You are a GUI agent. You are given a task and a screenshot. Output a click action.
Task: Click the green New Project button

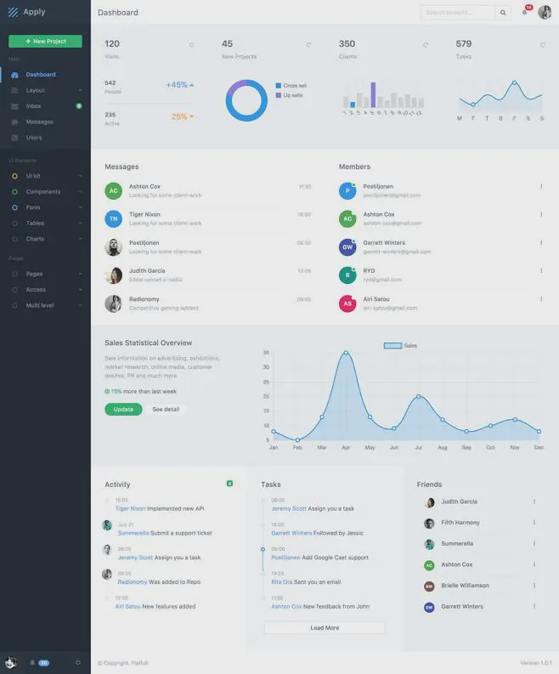pyautogui.click(x=45, y=41)
